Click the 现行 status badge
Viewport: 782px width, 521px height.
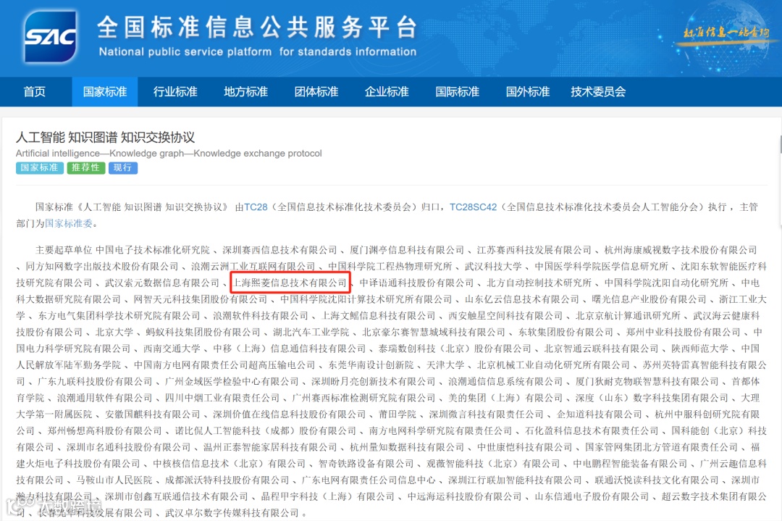(122, 167)
